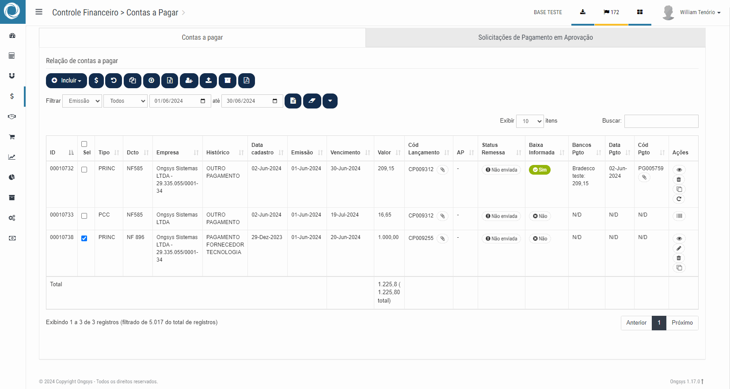Viewport: 730px width, 389px height.
Task: Click the dollar sign toolbar button
Action: pos(96,81)
